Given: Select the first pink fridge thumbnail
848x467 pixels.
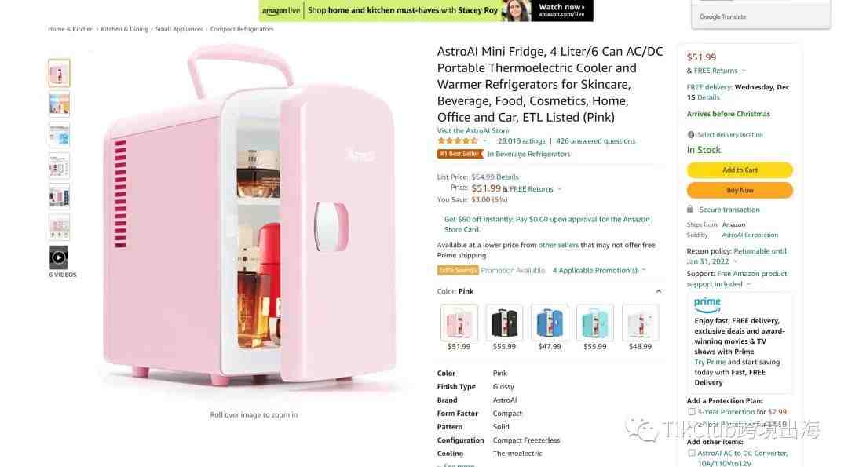Looking at the screenshot, I should tap(59, 73).
